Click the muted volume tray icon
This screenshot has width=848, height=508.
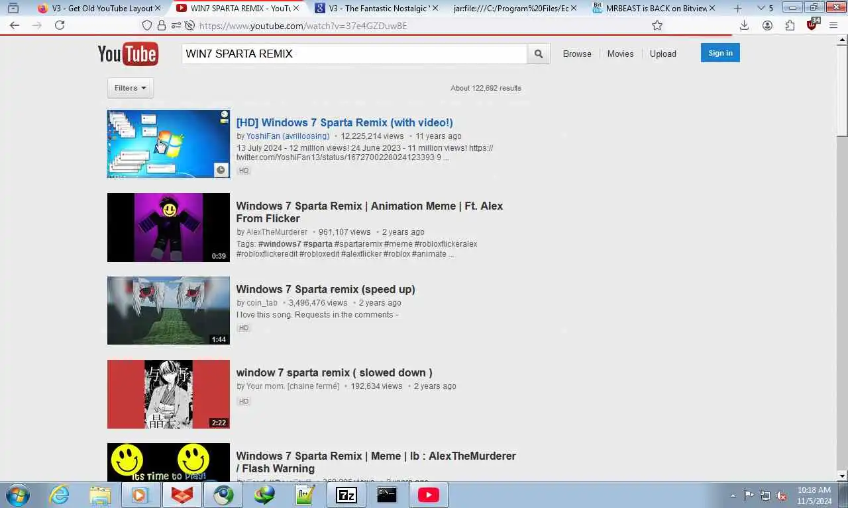click(x=781, y=495)
